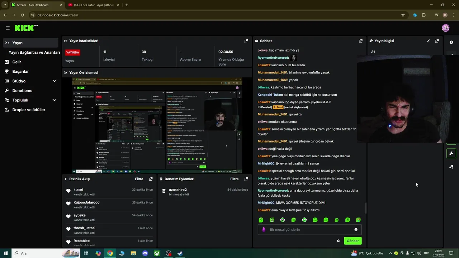Pop out the Etkinlik Akışı panel
The image size is (459, 258).
tap(151, 179)
